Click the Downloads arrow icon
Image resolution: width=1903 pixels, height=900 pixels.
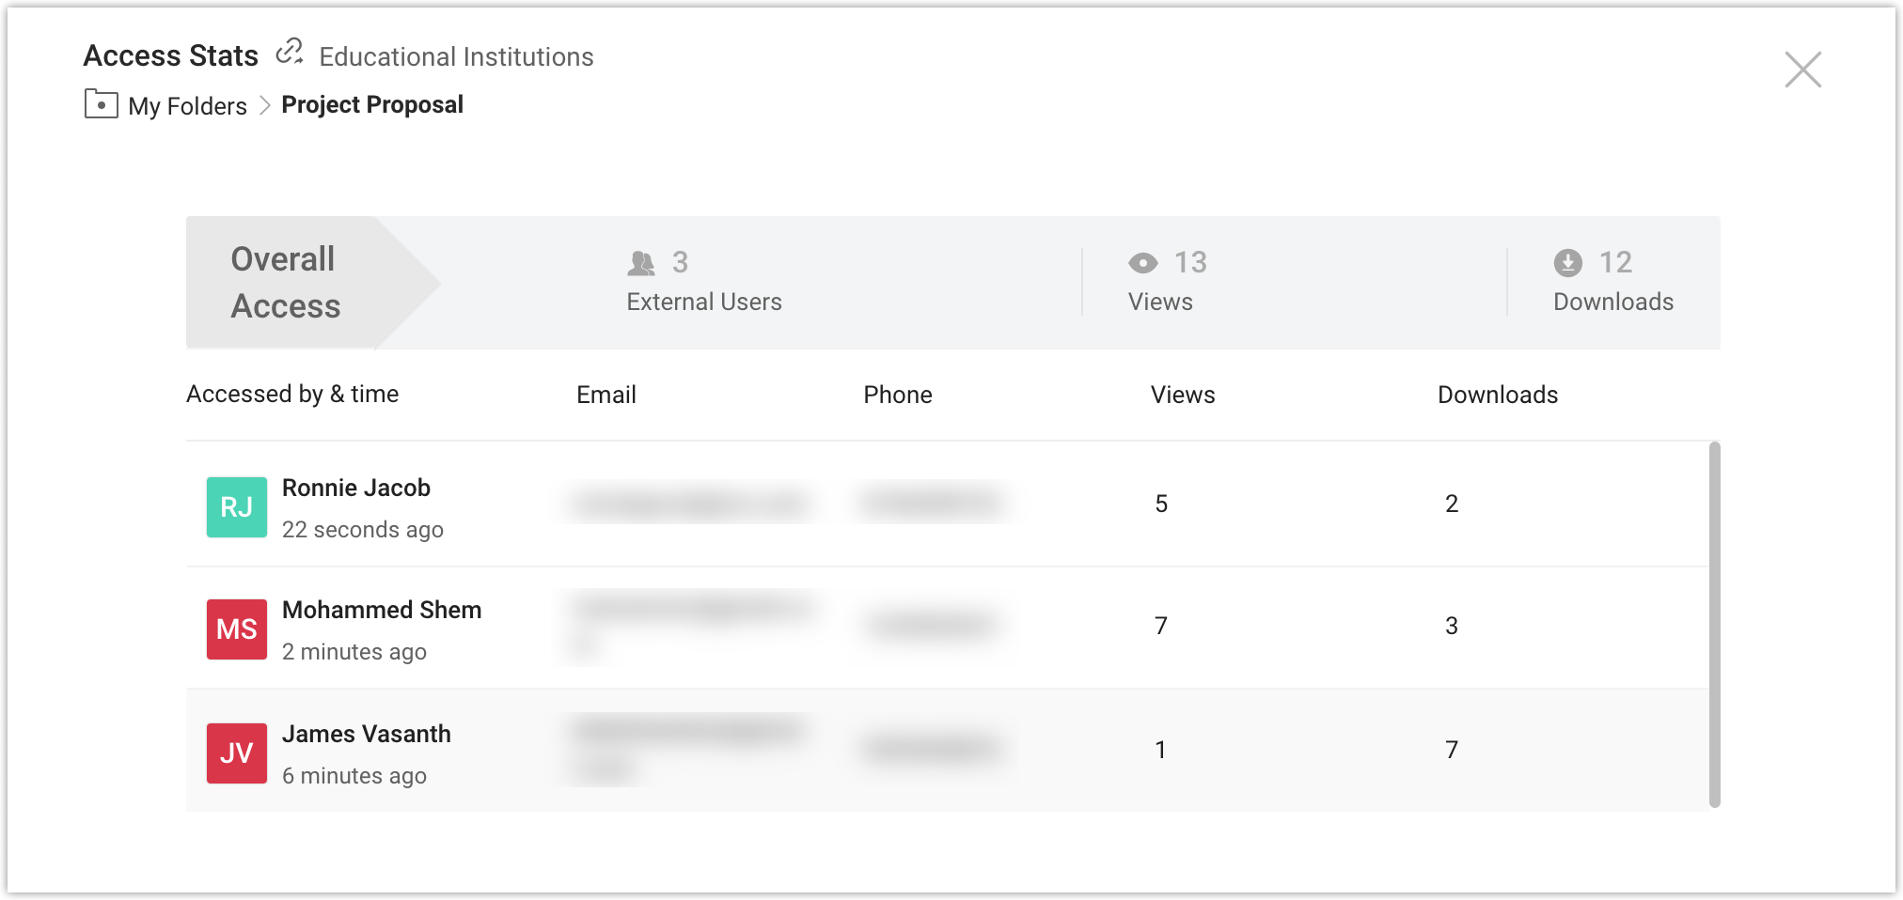click(x=1567, y=263)
